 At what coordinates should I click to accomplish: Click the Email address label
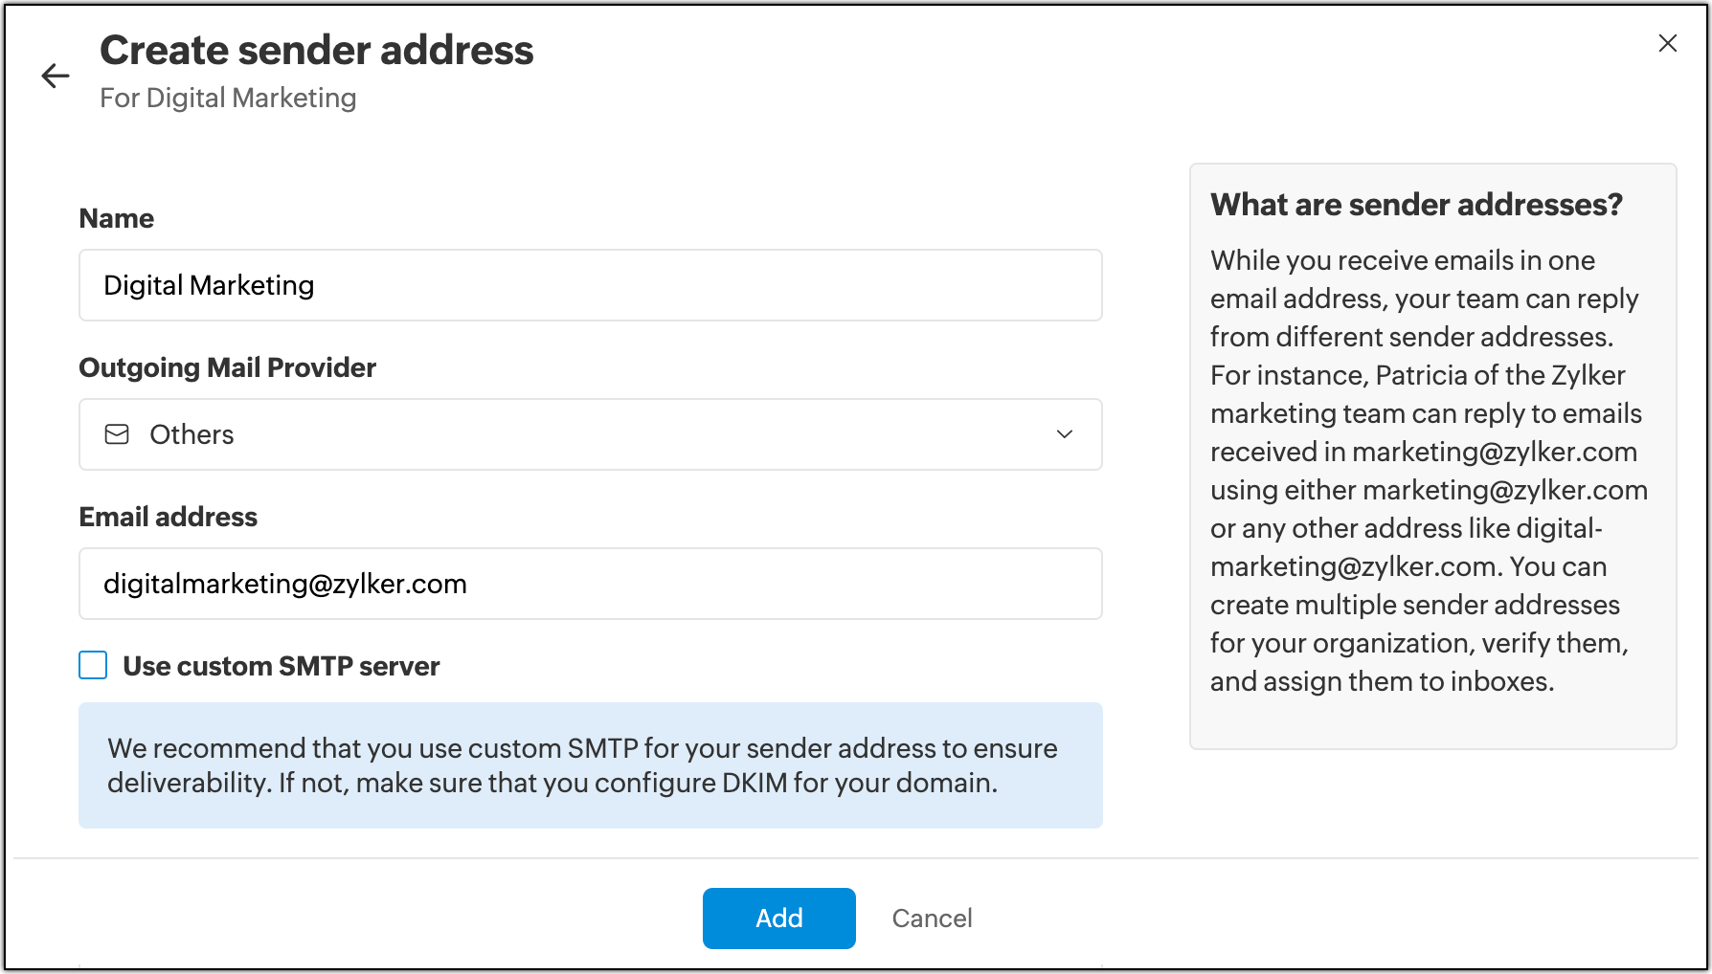pos(169,517)
